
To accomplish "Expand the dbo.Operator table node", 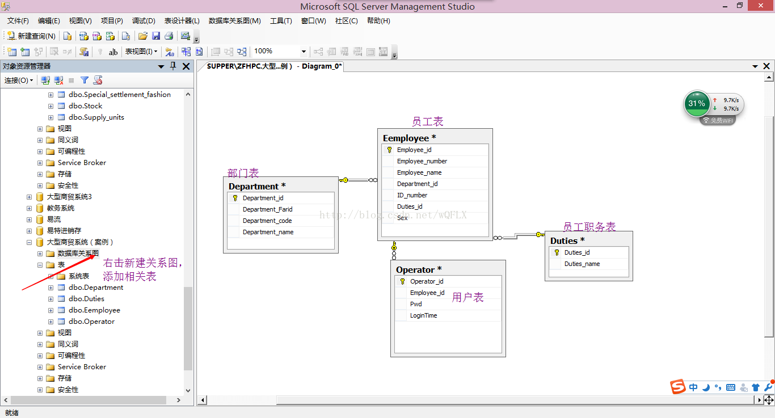I will [51, 322].
